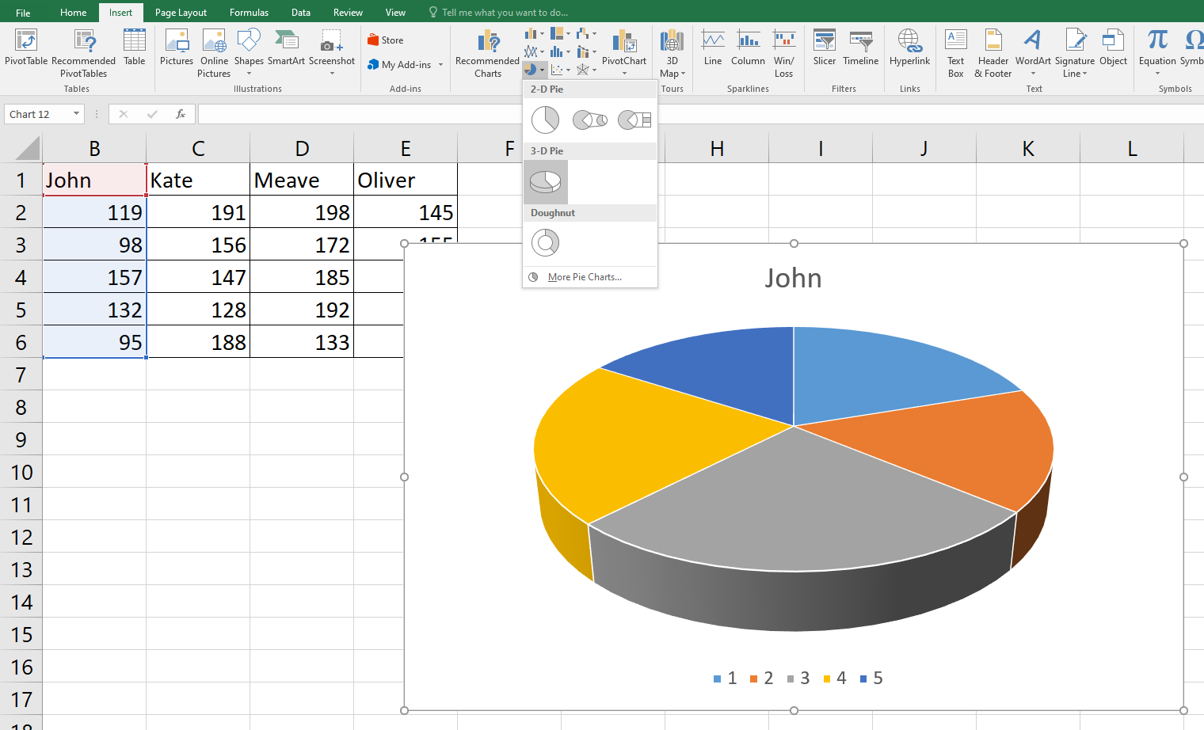Click the Hyperlink icon
The height and width of the screenshot is (730, 1204).
coord(909,49)
